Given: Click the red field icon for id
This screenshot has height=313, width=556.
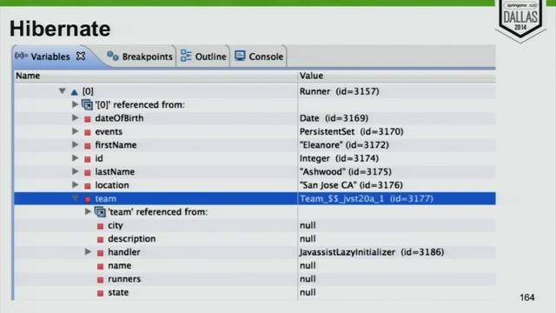Looking at the screenshot, I should (x=88, y=159).
